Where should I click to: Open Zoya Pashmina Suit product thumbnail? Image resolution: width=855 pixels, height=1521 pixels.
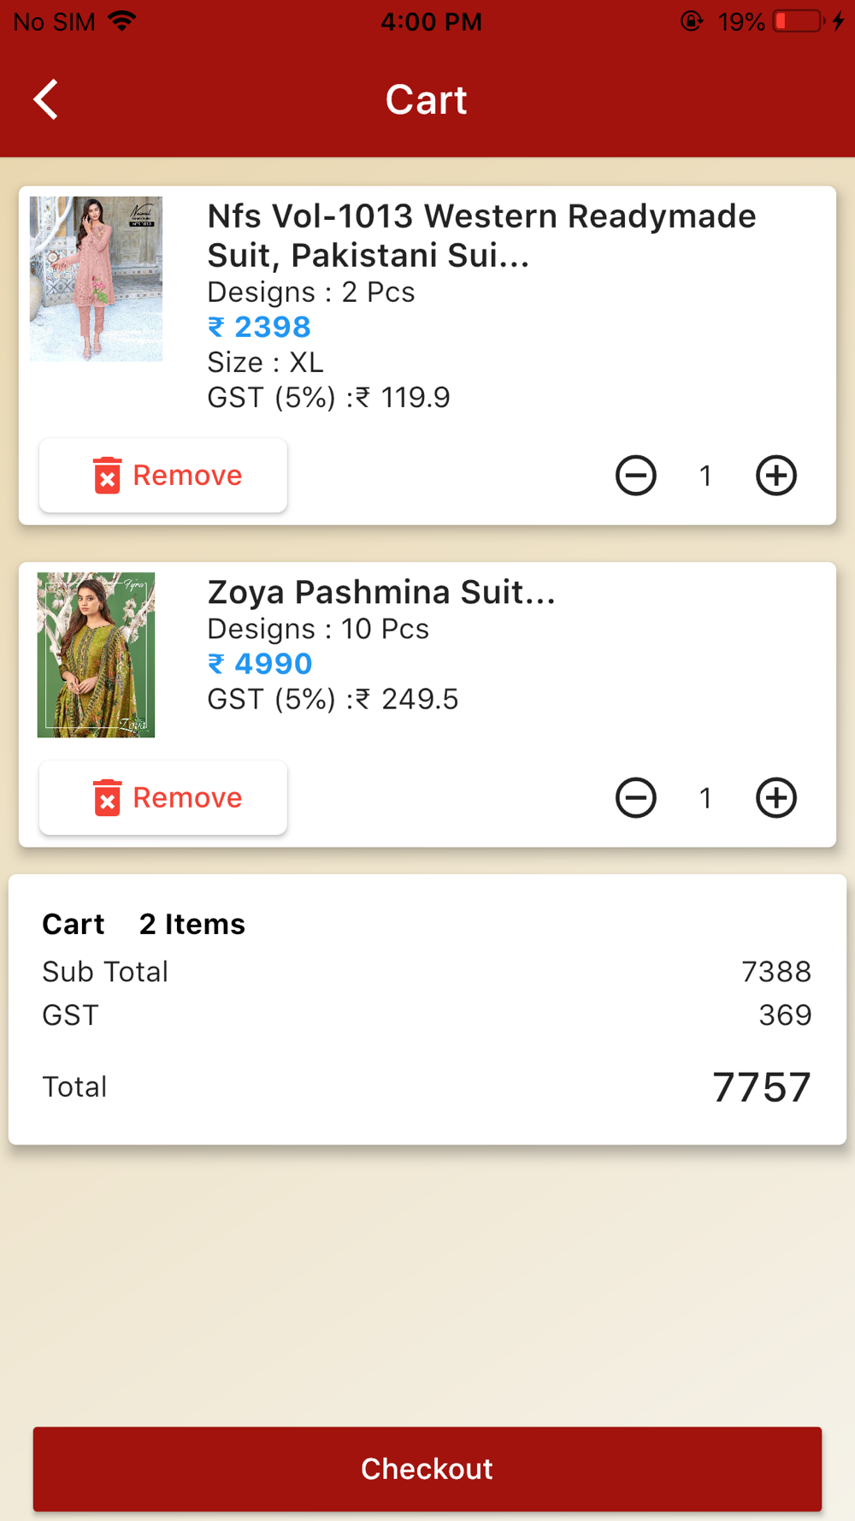tap(96, 654)
